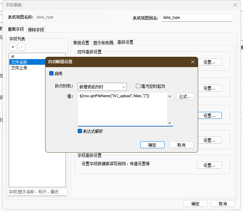This screenshot has width=243, height=212.
Task: Enable 值为空时起效 option
Action: 138,86
